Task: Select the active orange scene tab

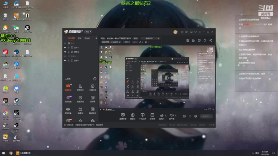Action: click(x=71, y=38)
